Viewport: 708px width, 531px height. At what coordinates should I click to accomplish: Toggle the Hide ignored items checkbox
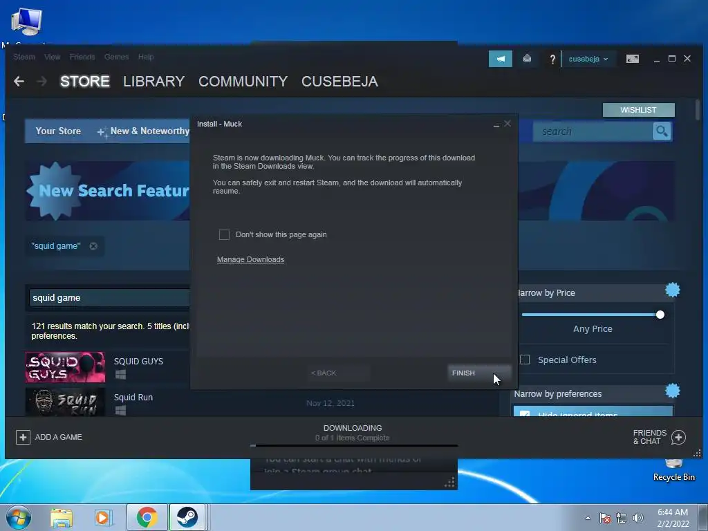click(525, 413)
